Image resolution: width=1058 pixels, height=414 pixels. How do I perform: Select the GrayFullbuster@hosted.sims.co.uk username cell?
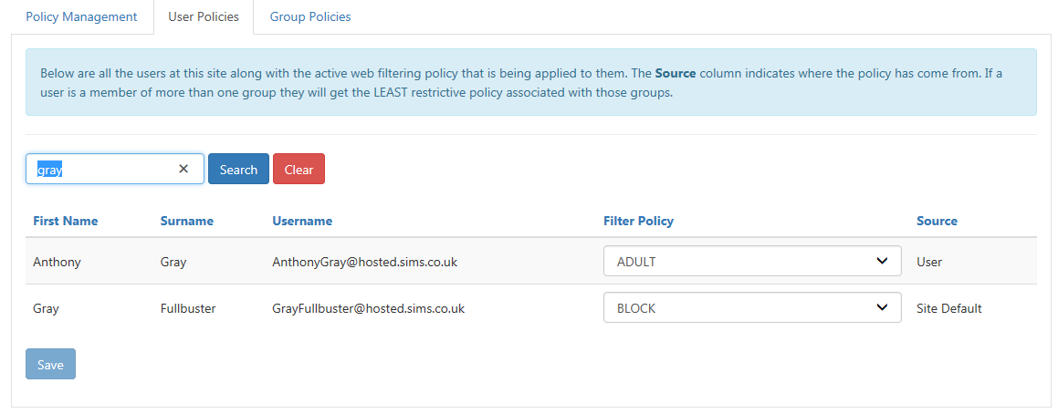pyautogui.click(x=369, y=309)
